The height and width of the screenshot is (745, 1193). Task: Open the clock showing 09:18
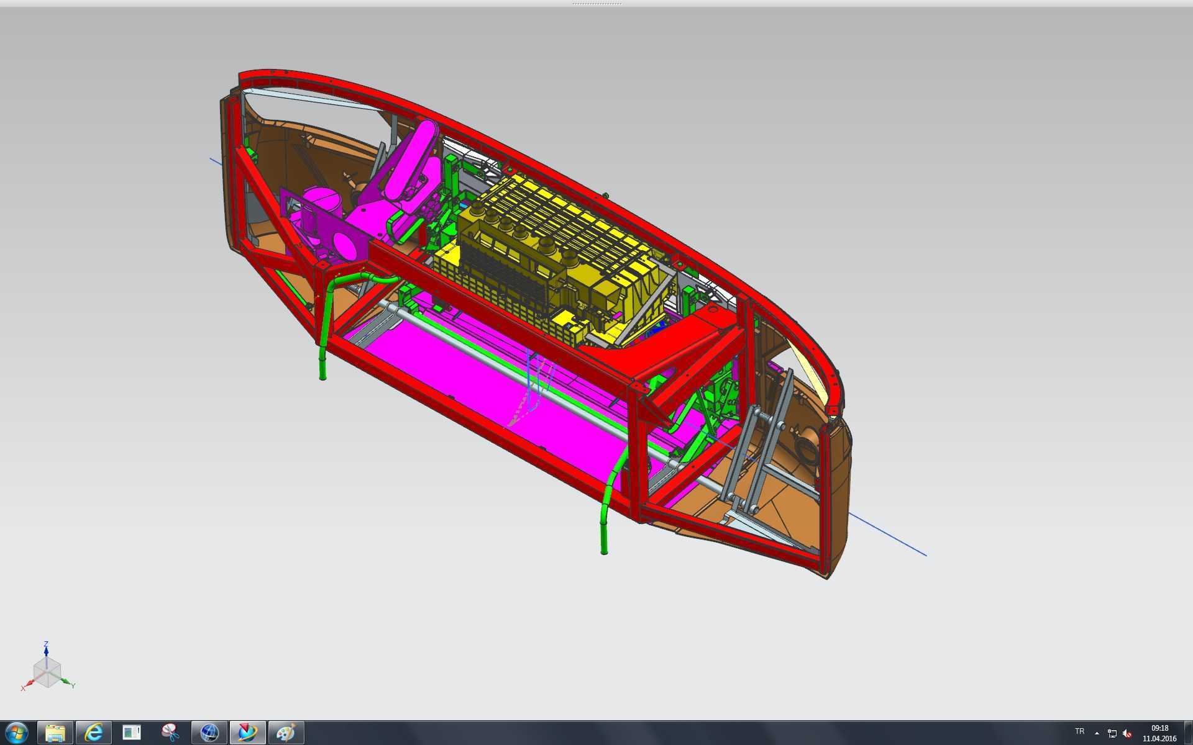(1159, 733)
